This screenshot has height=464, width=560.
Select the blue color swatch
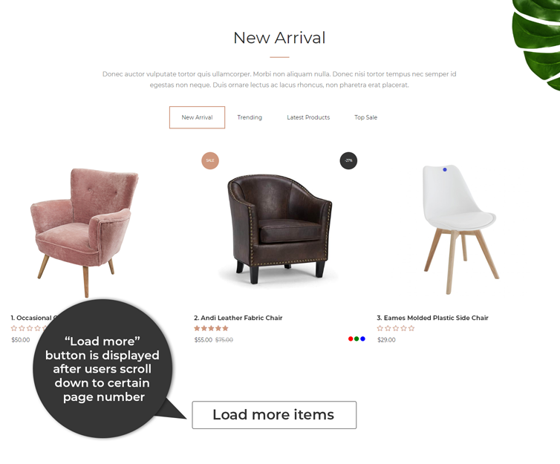[362, 339]
